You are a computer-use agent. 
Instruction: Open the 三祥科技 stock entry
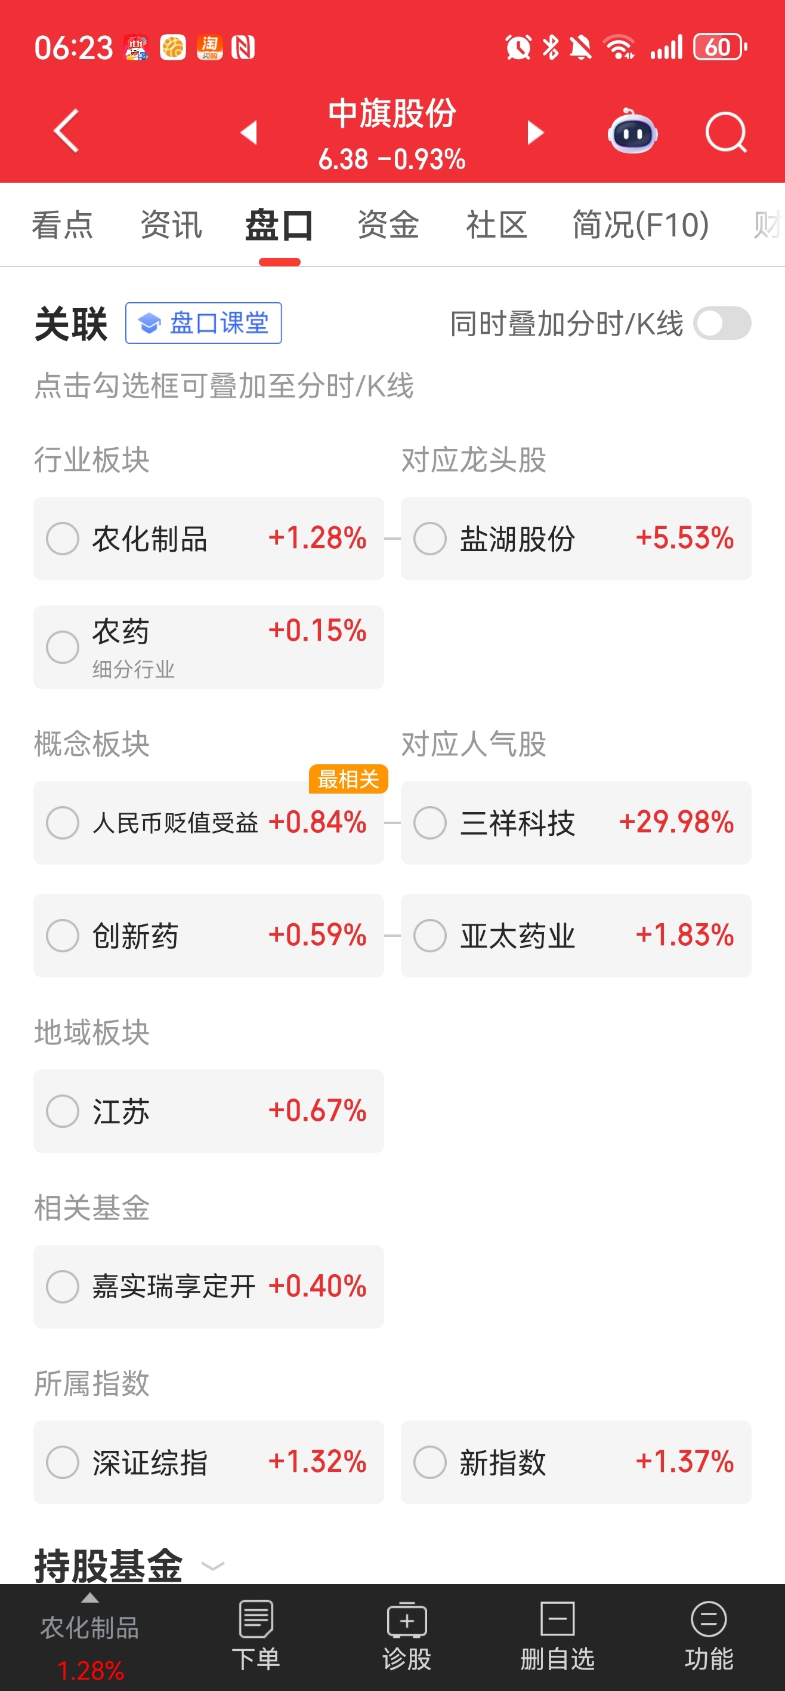(576, 823)
